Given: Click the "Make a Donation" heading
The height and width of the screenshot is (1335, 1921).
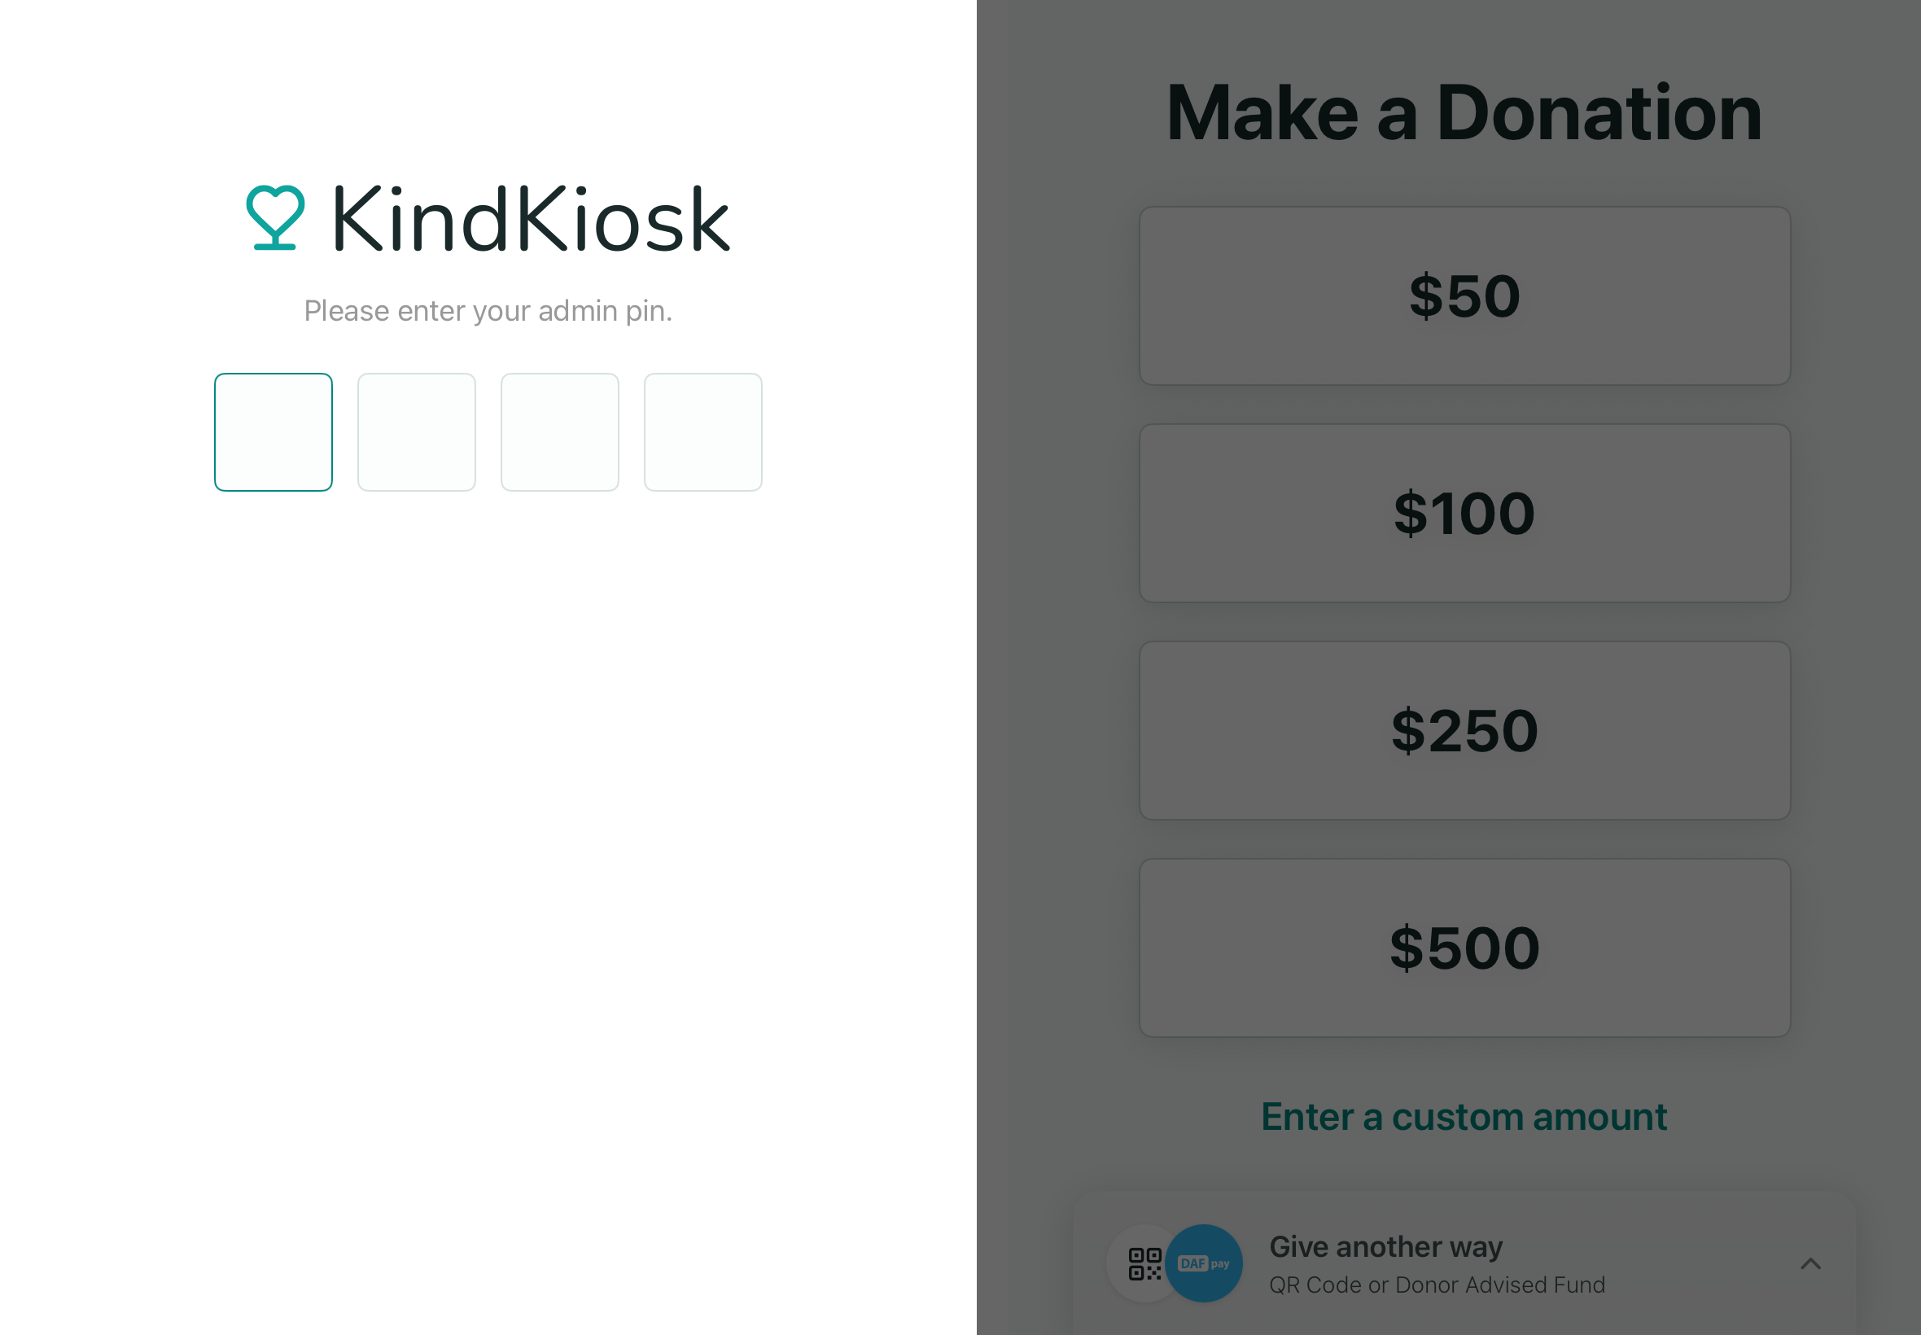Looking at the screenshot, I should click(1464, 113).
